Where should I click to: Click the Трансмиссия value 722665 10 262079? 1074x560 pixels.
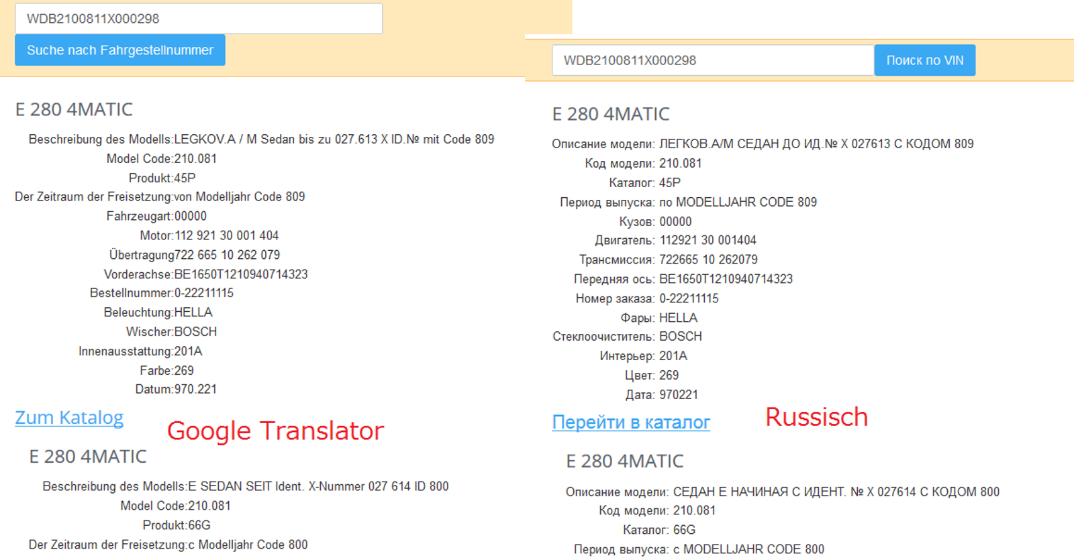click(708, 260)
